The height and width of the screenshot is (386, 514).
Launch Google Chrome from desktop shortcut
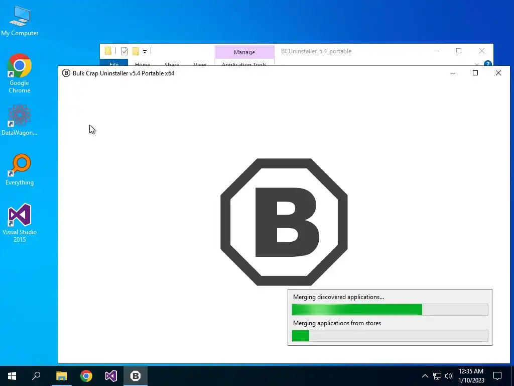(x=20, y=73)
